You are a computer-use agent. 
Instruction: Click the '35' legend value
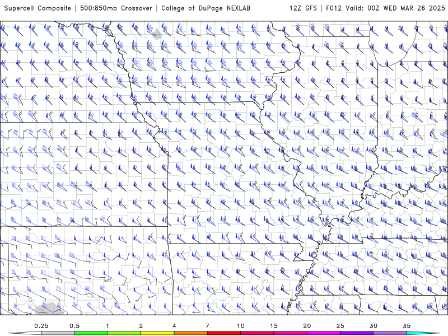tap(407, 326)
